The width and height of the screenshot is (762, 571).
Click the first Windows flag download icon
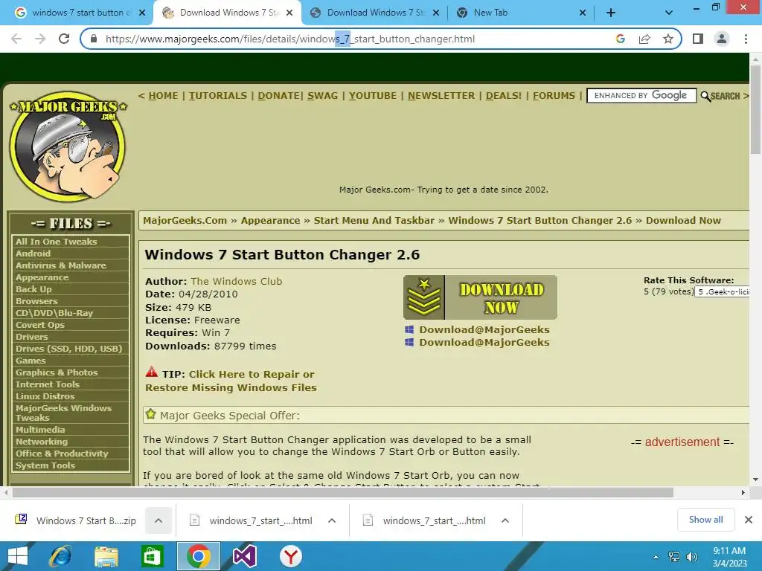click(x=409, y=329)
